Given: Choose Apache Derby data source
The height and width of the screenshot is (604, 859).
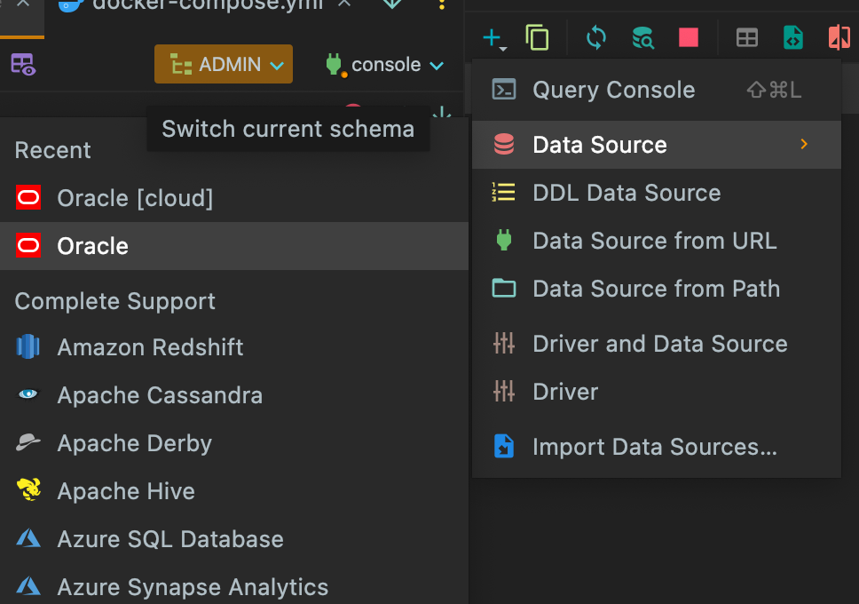Looking at the screenshot, I should (234, 443).
